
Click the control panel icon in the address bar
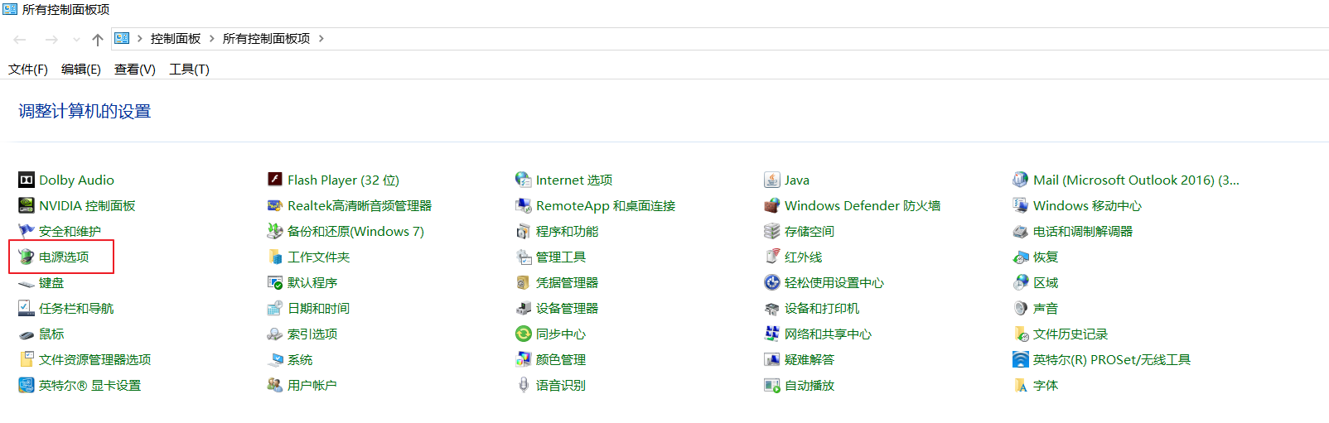click(122, 38)
